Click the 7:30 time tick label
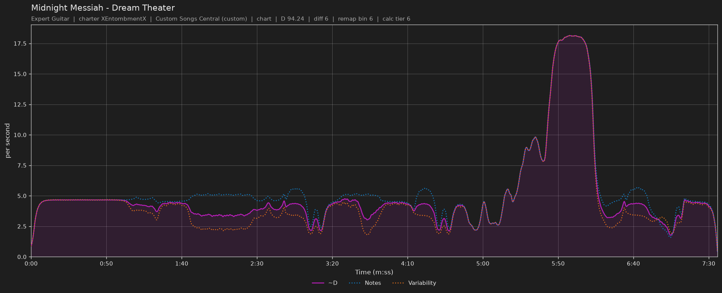722x293 pixels. [x=708, y=263]
